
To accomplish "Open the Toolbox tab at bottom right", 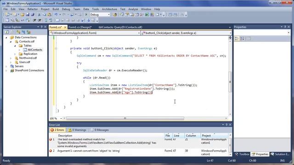I will click(x=242, y=154).
